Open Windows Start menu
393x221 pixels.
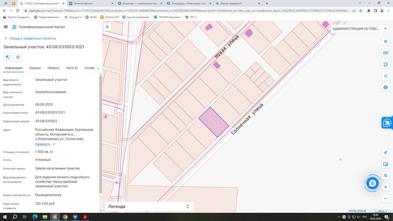(x=5, y=217)
